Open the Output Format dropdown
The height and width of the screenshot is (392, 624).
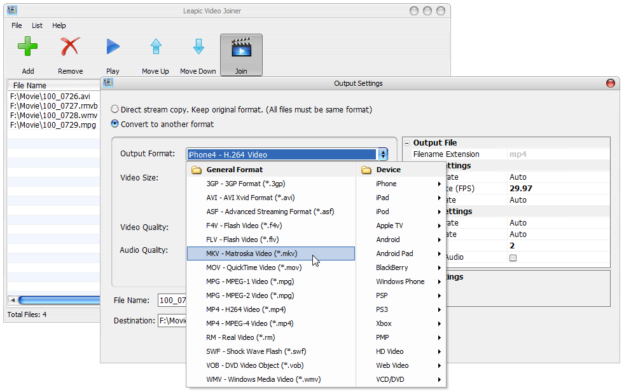point(383,154)
